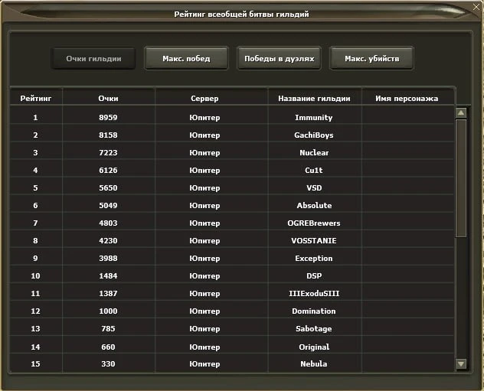Select the GachiBoys guild name
This screenshot has height=391, width=484.
314,135
